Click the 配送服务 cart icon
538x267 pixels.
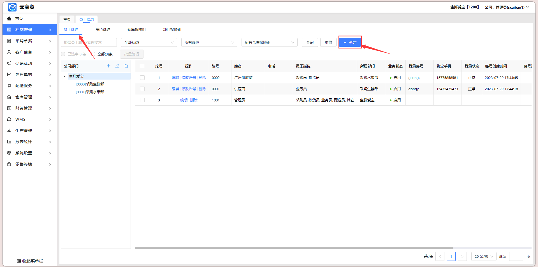tap(9, 86)
